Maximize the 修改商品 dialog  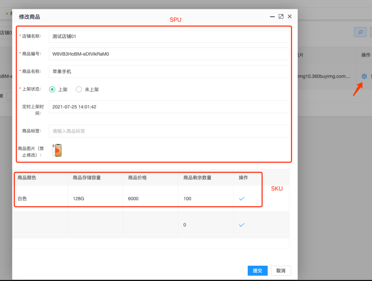pos(281,16)
